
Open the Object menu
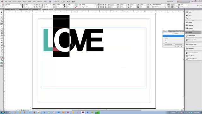tap(24, 2)
